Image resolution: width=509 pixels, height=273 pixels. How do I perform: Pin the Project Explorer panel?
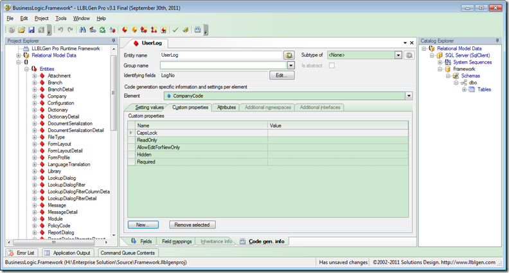[x=113, y=41]
